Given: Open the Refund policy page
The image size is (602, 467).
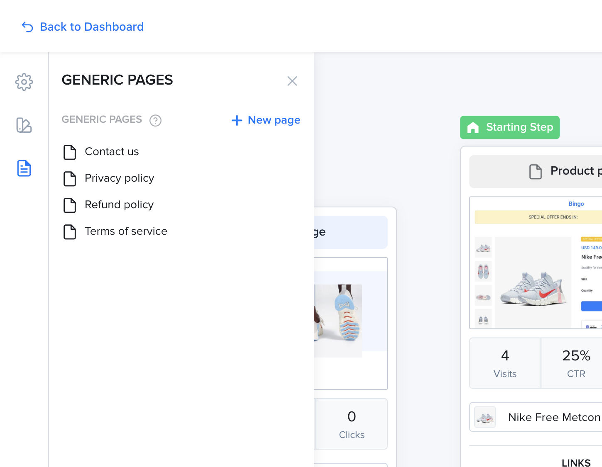Looking at the screenshot, I should pyautogui.click(x=119, y=205).
